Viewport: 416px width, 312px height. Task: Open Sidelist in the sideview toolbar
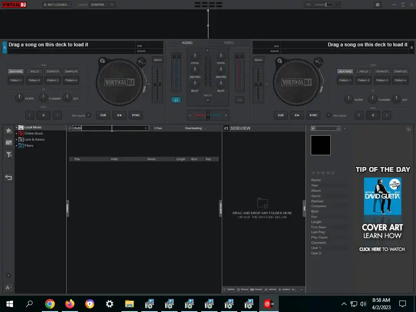pyautogui.click(x=229, y=289)
